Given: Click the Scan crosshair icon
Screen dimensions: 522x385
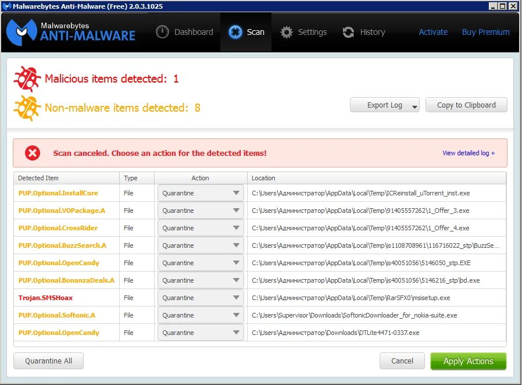Looking at the screenshot, I should tap(235, 32).
